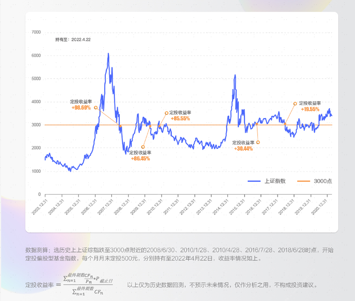Image resolution: width=355 pixels, height=301 pixels.
Task: Click the 2015.12.31 x-axis date label
Action: pos(238,207)
